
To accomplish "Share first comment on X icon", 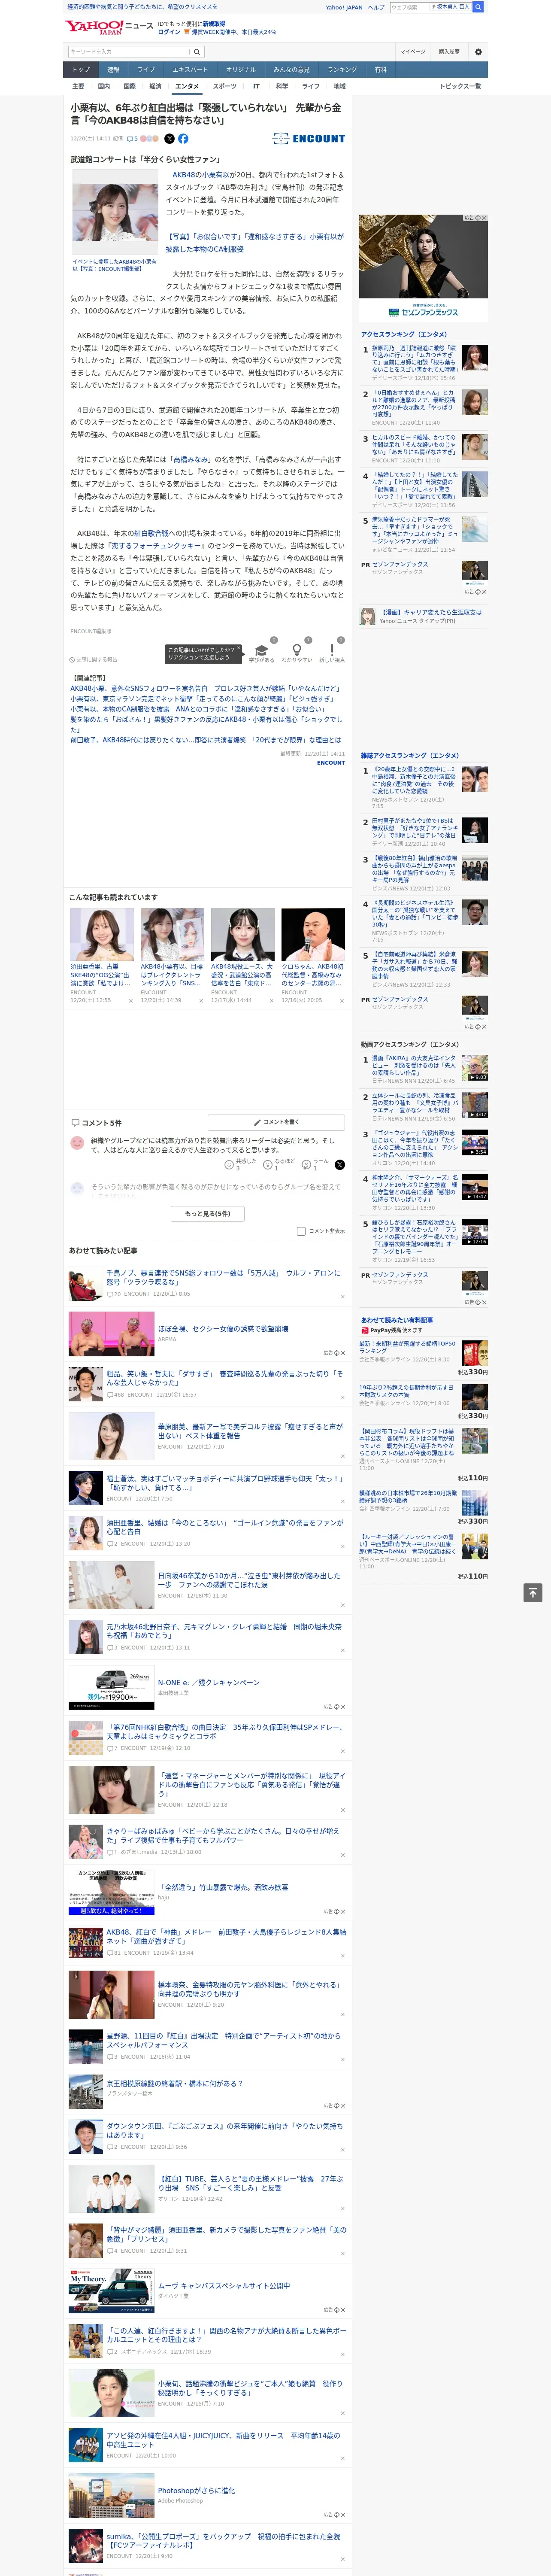I will coord(340,1165).
